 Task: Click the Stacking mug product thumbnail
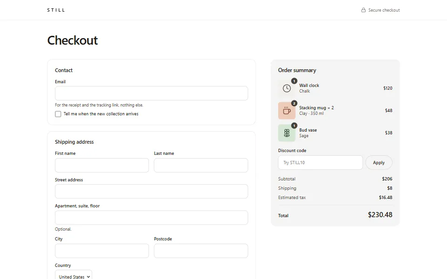286,111
